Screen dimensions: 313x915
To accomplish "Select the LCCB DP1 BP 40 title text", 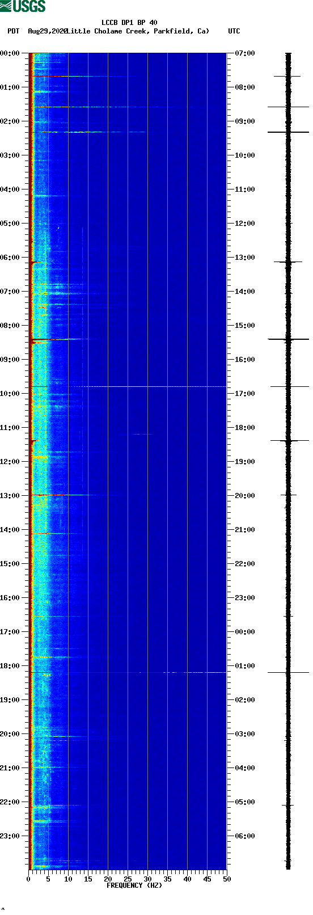I will click(x=129, y=23).
